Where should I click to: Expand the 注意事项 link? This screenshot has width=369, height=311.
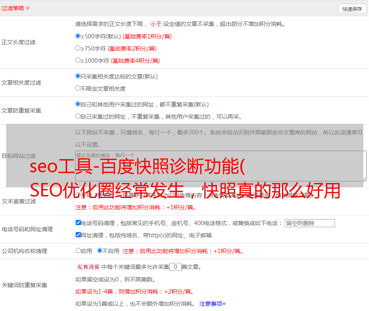[212, 304]
